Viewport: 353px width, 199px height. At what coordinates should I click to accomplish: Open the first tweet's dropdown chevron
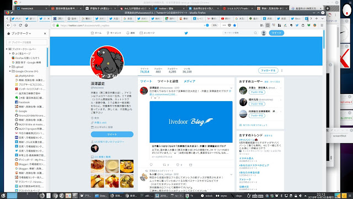point(231,88)
